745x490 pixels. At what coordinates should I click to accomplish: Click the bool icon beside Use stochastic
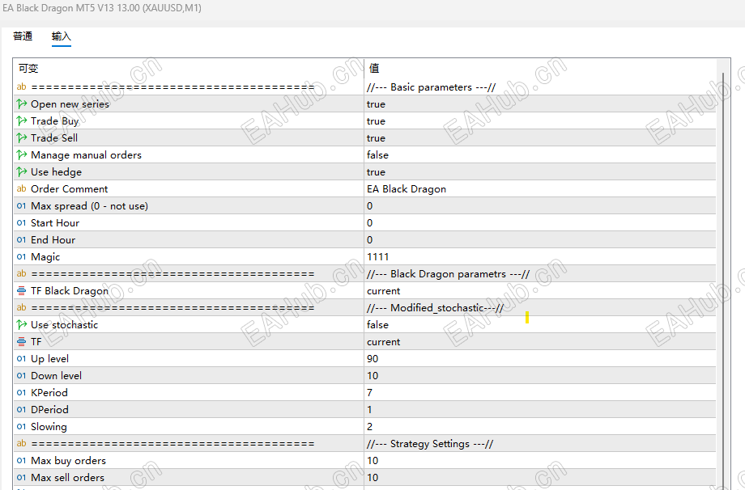pos(21,324)
